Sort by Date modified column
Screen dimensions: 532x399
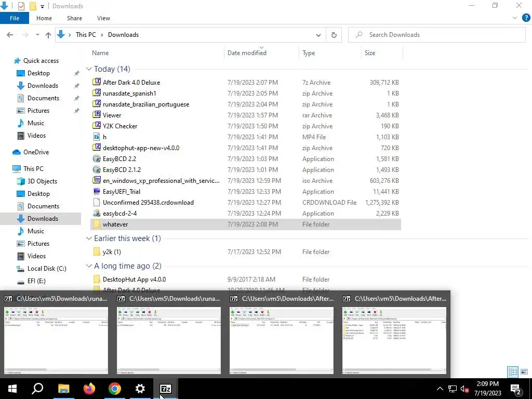pyautogui.click(x=247, y=53)
